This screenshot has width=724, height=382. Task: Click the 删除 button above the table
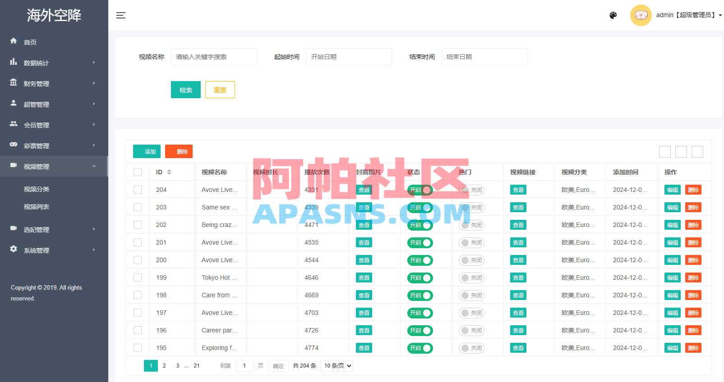pyautogui.click(x=179, y=151)
